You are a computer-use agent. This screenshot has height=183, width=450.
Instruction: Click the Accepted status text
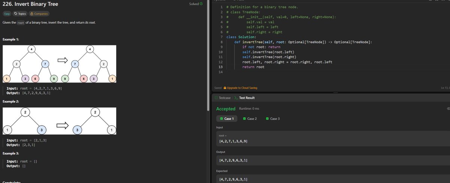point(226,109)
